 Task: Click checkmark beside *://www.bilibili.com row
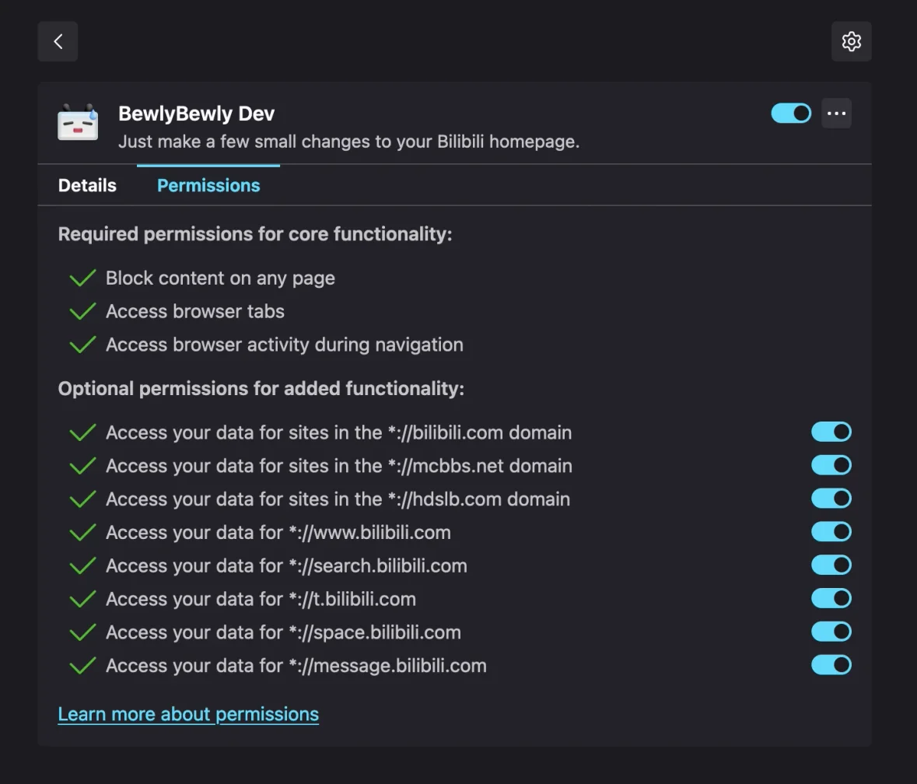82,533
